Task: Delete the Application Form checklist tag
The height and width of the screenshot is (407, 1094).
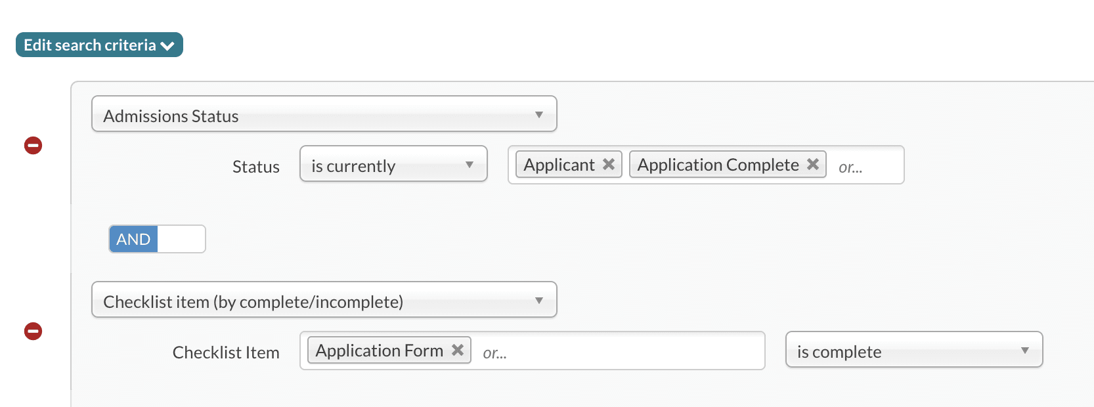Action: point(458,350)
